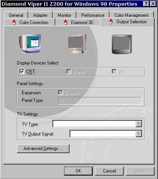Viewport: 158px width, 179px height.
Task: Click the TV set icon
Action: (x=122, y=44)
